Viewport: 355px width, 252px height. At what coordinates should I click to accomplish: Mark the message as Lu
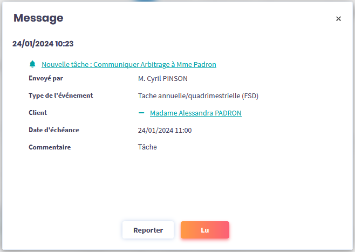(205, 230)
